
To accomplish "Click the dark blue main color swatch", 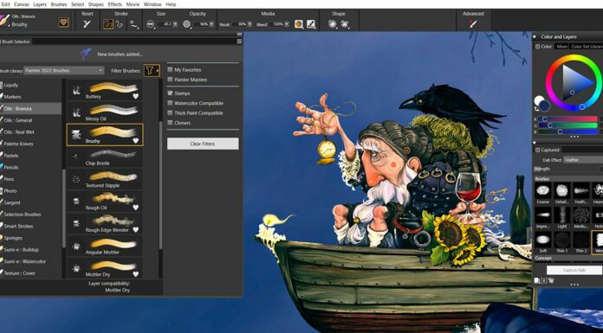I will click(544, 106).
